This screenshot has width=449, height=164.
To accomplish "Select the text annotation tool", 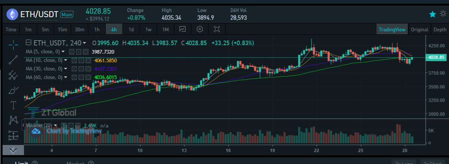I will pyautogui.click(x=14, y=105).
